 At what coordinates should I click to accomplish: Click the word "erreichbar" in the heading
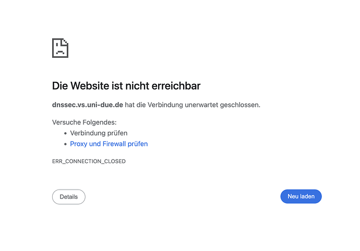[175, 86]
